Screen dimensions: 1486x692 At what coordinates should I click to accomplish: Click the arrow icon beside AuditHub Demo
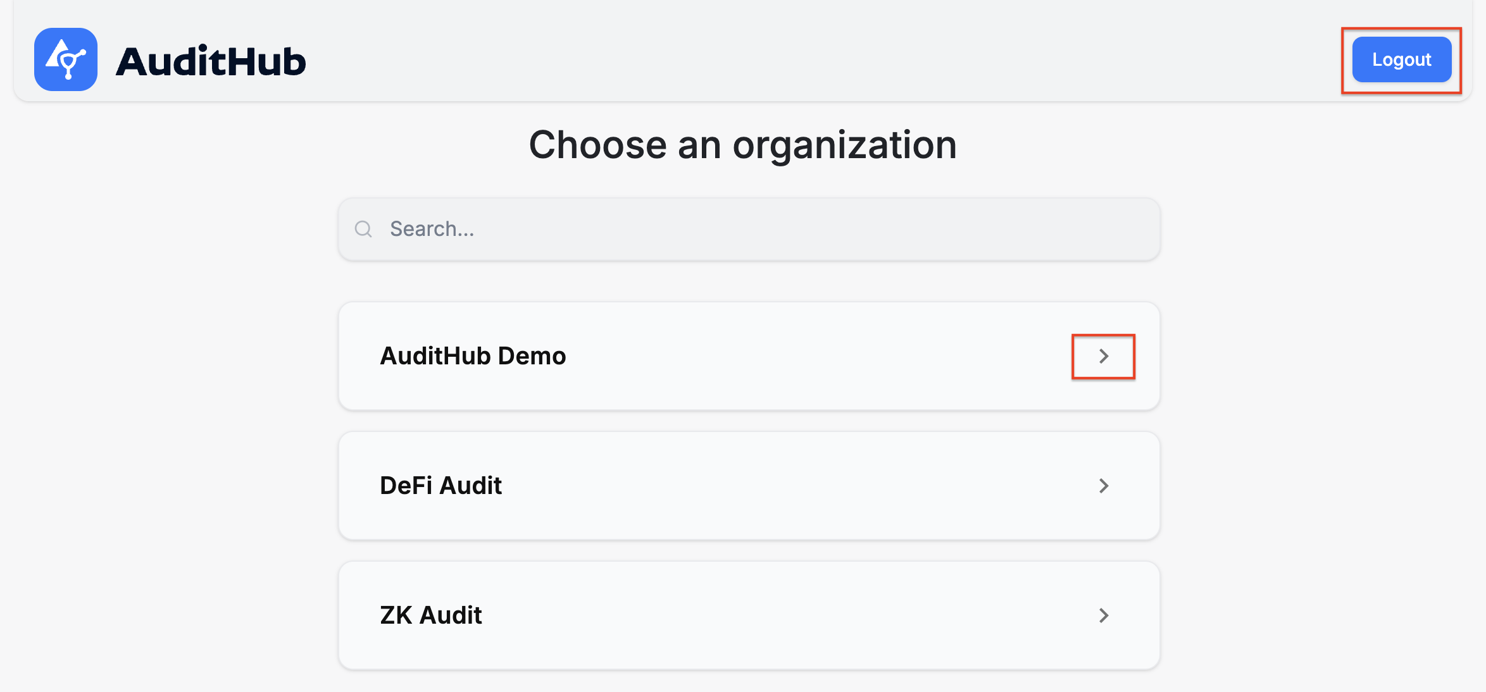pyautogui.click(x=1103, y=356)
